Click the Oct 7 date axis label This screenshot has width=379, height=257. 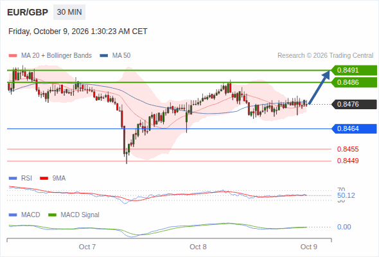(x=87, y=247)
